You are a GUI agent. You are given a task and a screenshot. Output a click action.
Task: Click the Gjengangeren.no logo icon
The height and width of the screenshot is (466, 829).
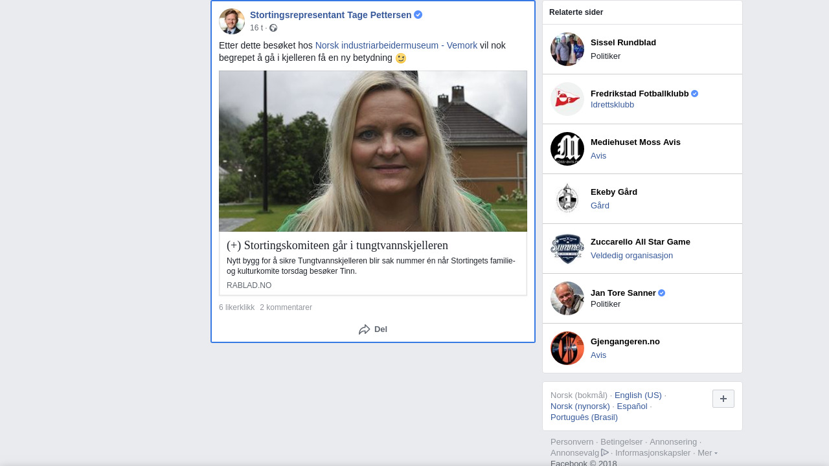coord(567,348)
